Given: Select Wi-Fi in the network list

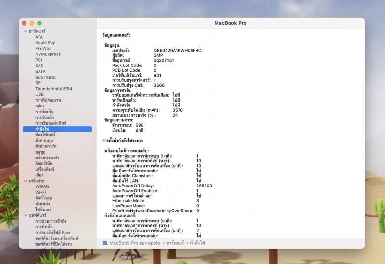Looking at the screenshot, I should click(x=40, y=192).
